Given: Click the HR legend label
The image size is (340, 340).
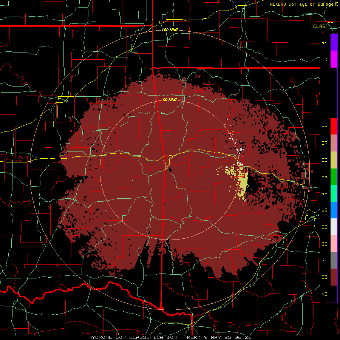Looking at the screenshot, I should pos(325,177).
